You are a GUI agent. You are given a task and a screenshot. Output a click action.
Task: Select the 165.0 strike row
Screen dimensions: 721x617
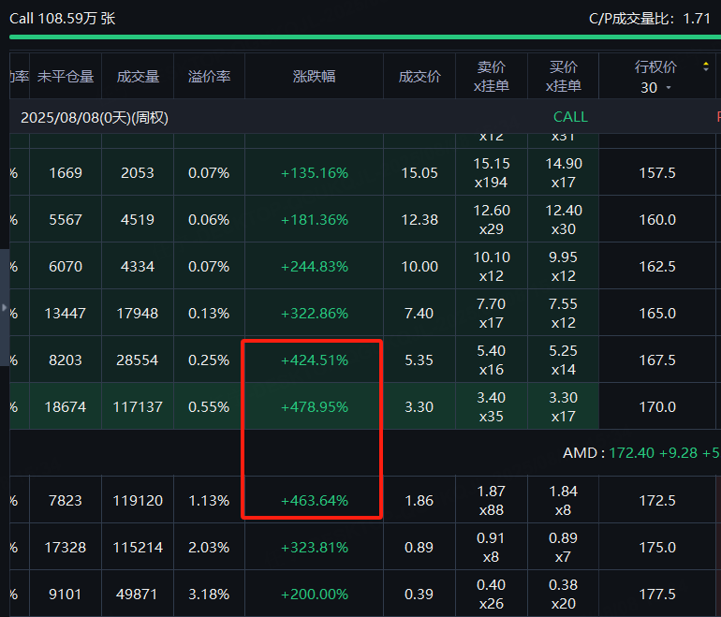click(x=657, y=314)
